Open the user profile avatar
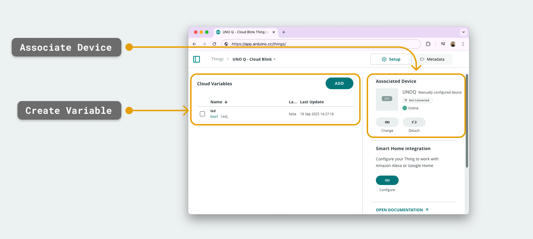The width and height of the screenshot is (533, 239). pyautogui.click(x=453, y=44)
